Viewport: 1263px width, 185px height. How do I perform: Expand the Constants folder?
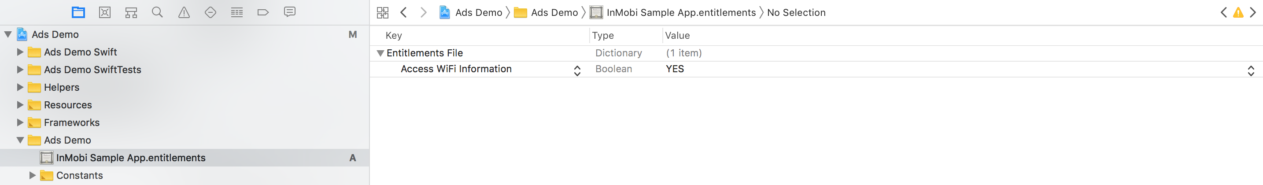(32, 175)
